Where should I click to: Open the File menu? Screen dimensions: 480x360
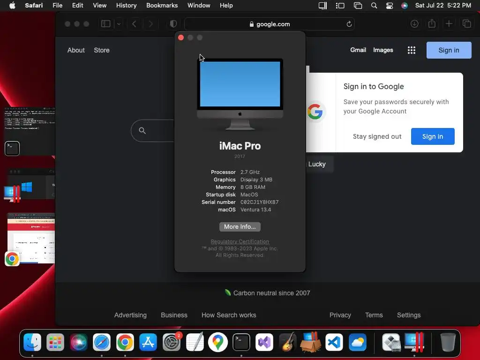click(x=57, y=6)
